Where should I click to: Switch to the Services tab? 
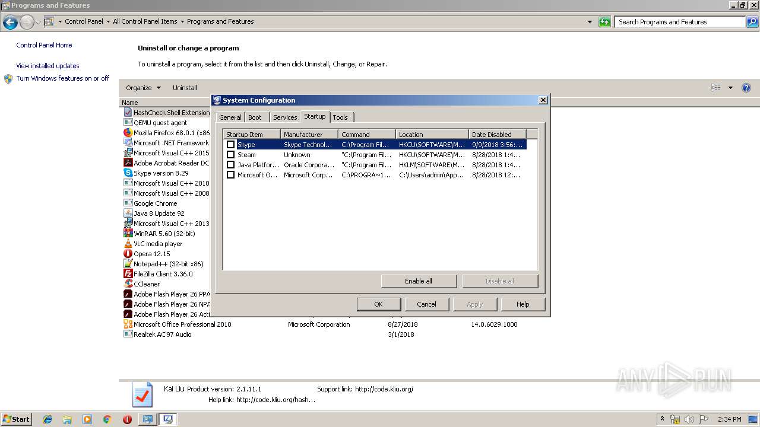tap(285, 117)
